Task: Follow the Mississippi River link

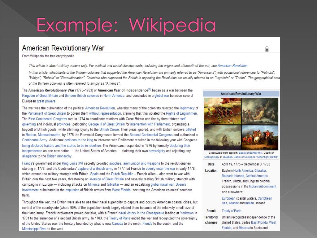Action: click(x=34, y=229)
